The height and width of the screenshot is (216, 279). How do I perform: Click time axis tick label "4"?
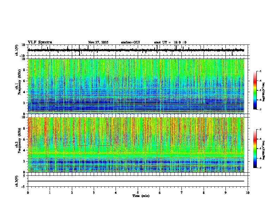click(116, 193)
